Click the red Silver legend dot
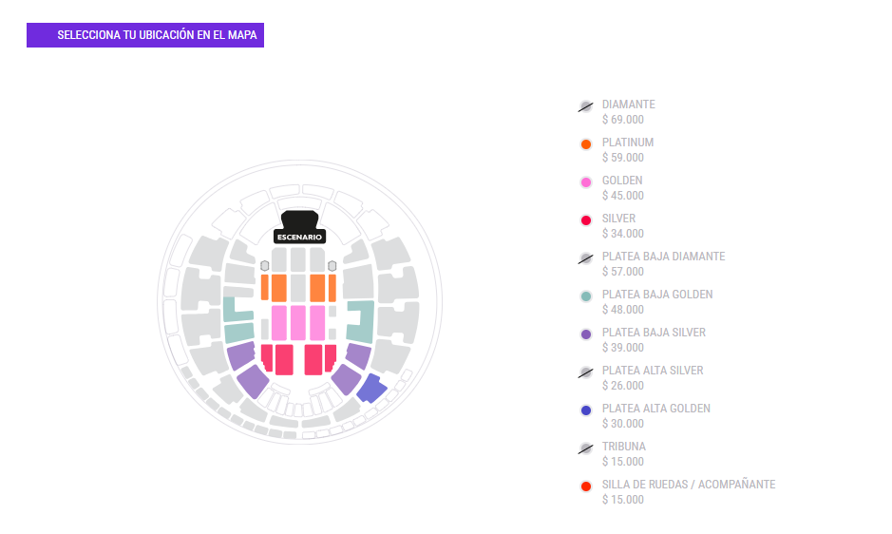Viewport: 892px width, 534px height. click(x=585, y=220)
